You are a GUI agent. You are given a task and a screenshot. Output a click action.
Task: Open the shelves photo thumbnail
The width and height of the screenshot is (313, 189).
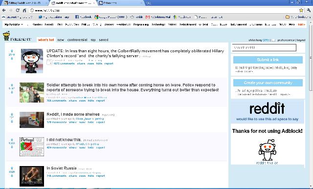[x=32, y=120]
